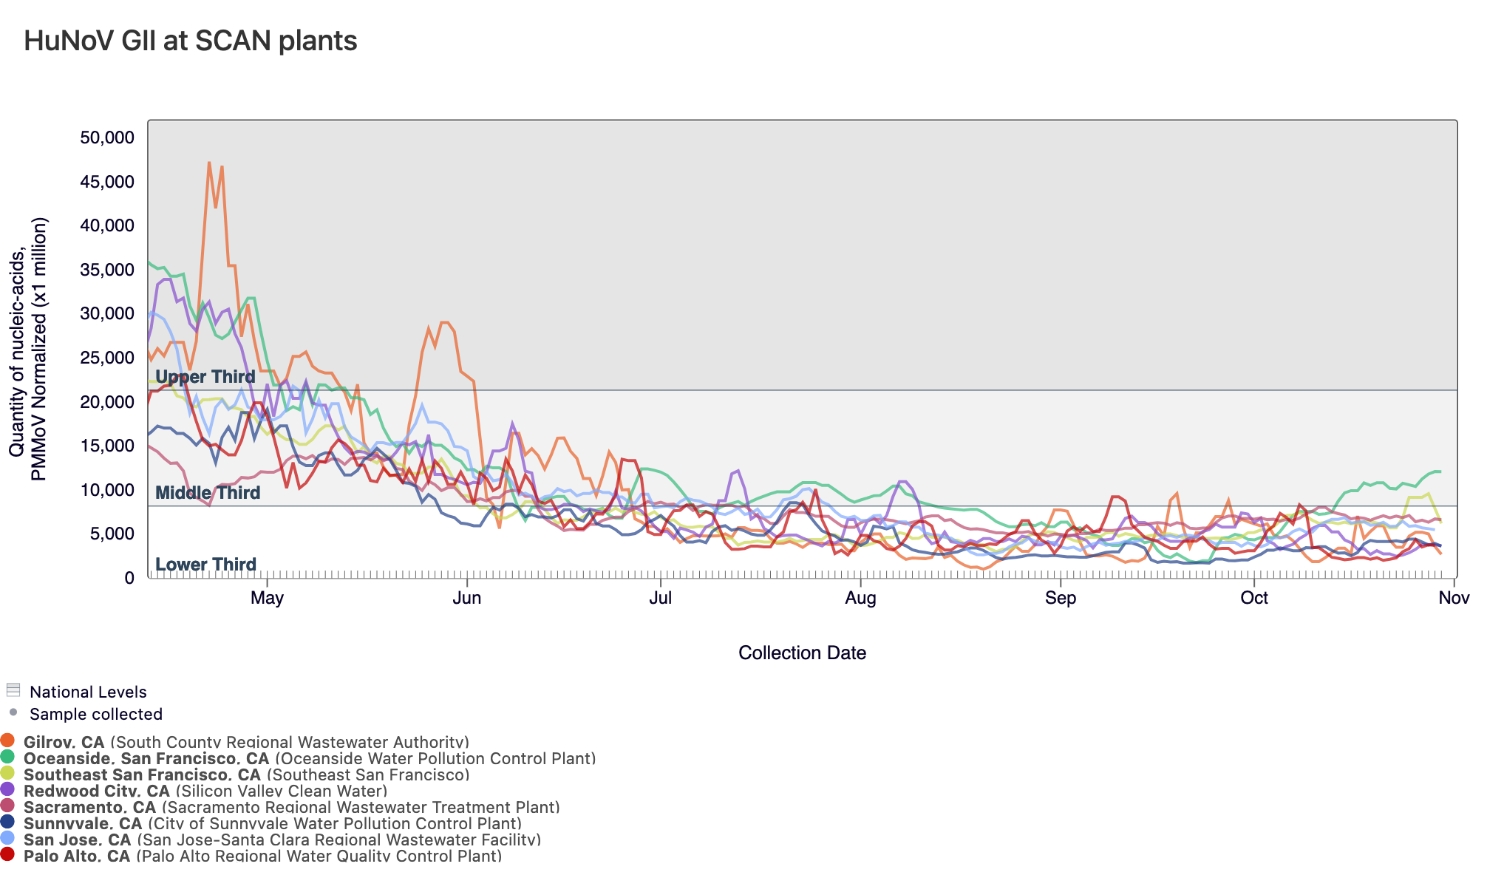Image resolution: width=1487 pixels, height=875 pixels.
Task: Click the Sunnyvale navy legend dot
Action: [7, 822]
